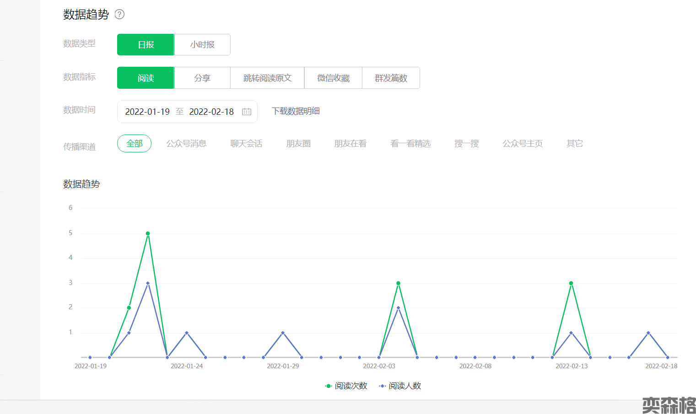Viewport: 696px width, 414px height.
Task: Switch to the 分享 metric tab
Action: pyautogui.click(x=202, y=78)
